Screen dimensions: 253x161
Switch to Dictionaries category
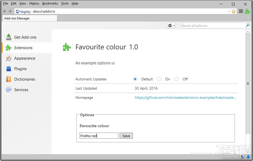(x=27, y=79)
